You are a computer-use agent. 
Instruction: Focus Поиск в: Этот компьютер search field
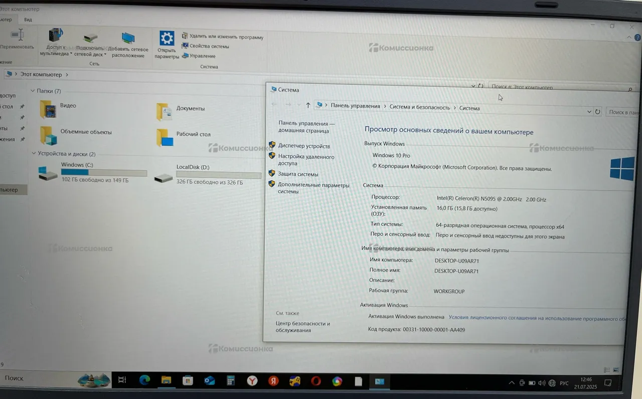coord(562,87)
